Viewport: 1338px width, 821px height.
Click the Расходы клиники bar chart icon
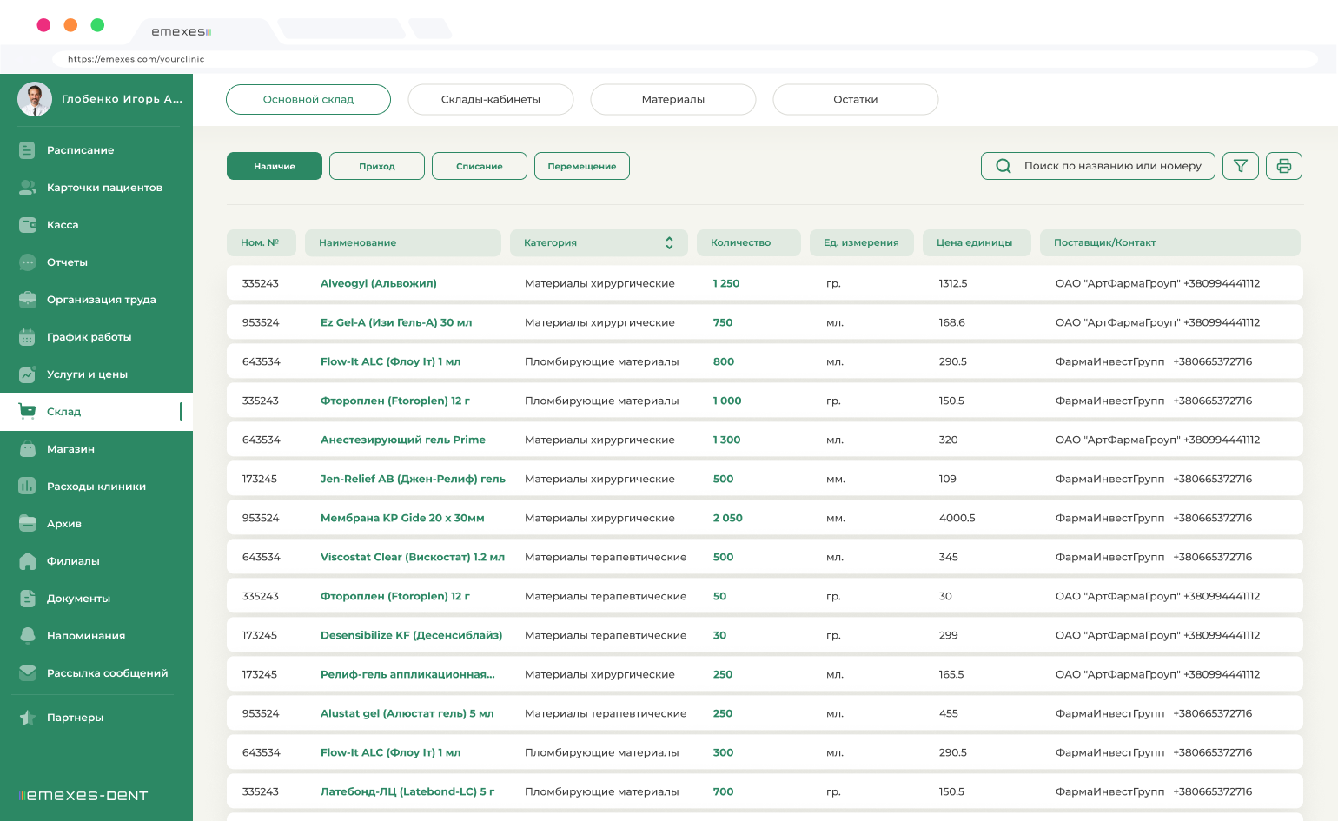click(28, 487)
